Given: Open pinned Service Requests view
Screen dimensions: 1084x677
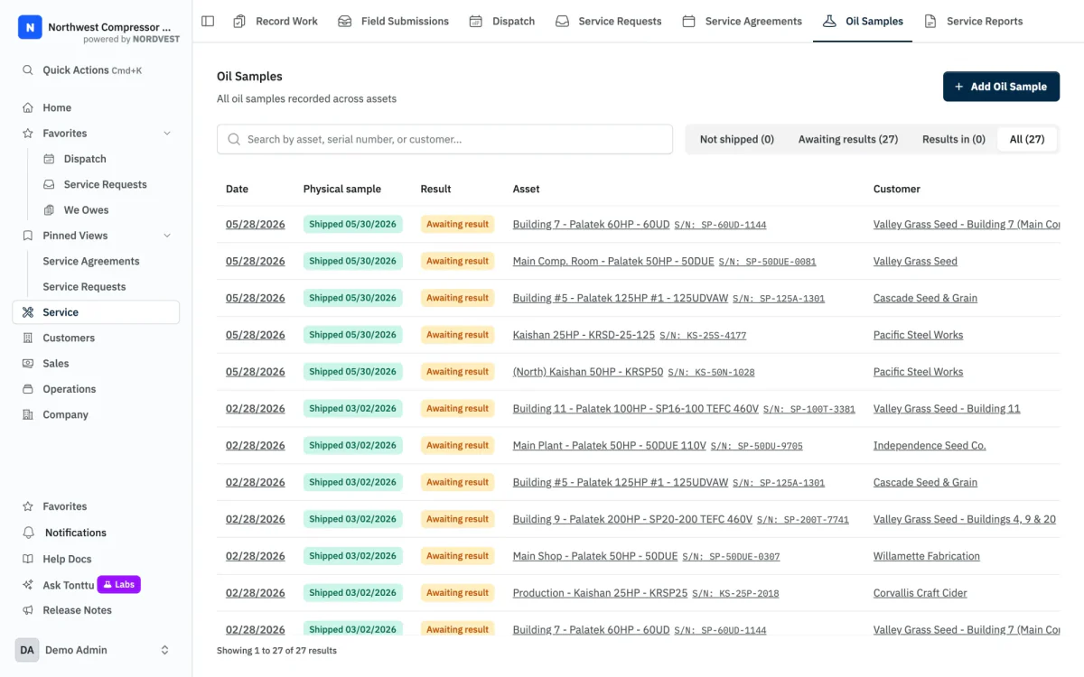Looking at the screenshot, I should (x=84, y=286).
